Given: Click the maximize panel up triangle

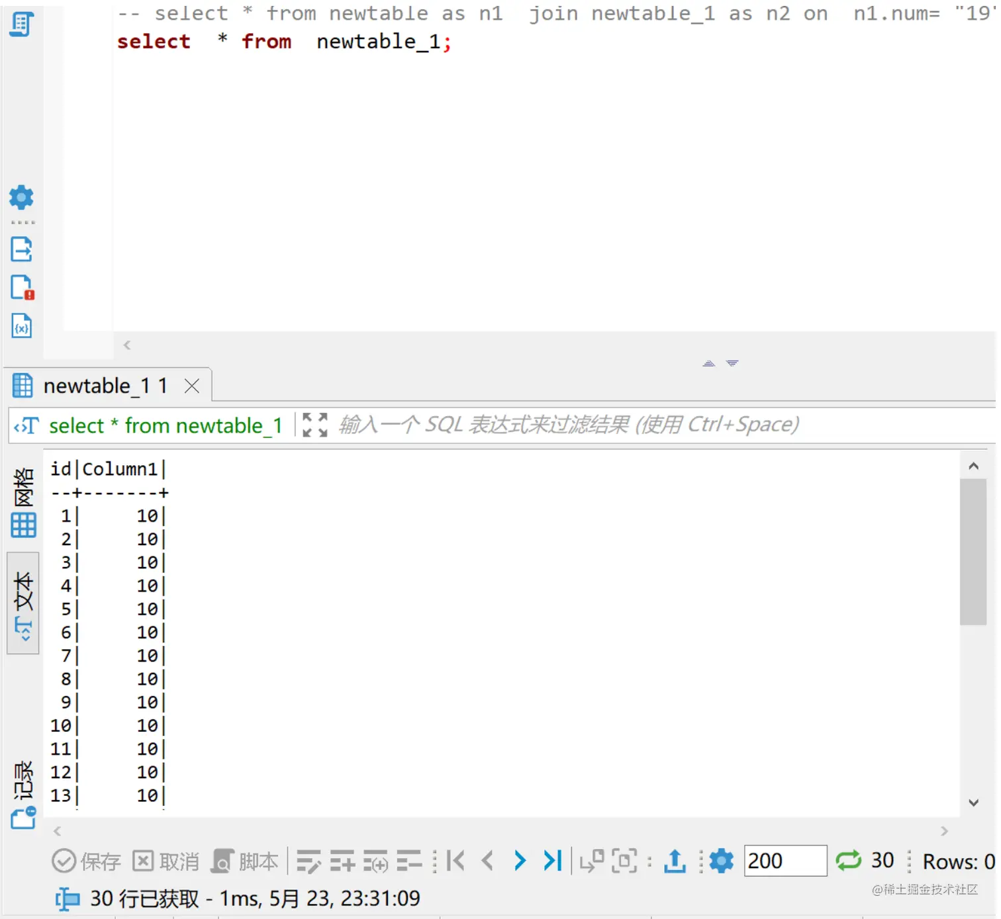Looking at the screenshot, I should pos(708,363).
